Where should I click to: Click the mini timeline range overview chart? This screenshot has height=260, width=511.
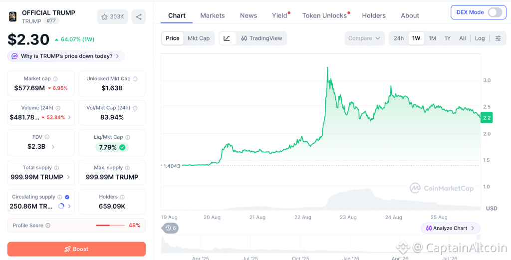coord(321,245)
